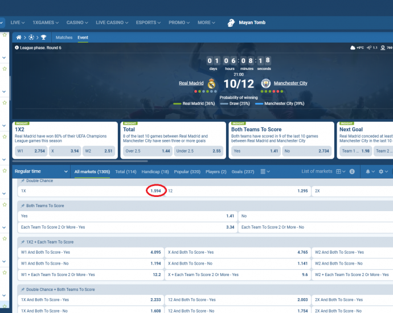Open the Regular time dropdown
The height and width of the screenshot is (313, 393).
click(42, 171)
